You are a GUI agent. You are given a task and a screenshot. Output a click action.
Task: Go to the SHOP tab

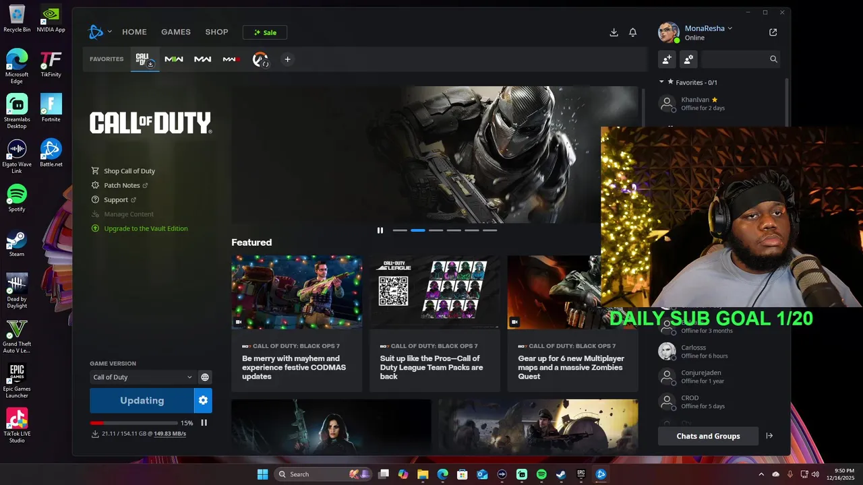pos(216,32)
